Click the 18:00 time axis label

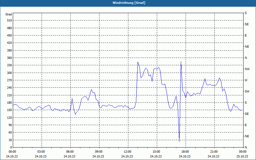coord(186,151)
